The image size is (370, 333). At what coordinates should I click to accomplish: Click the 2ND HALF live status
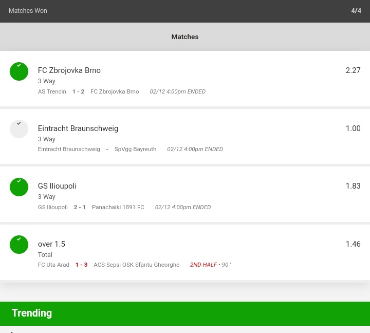pyautogui.click(x=203, y=265)
